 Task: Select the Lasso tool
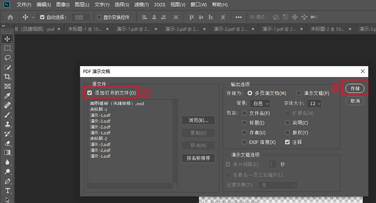(x=8, y=58)
